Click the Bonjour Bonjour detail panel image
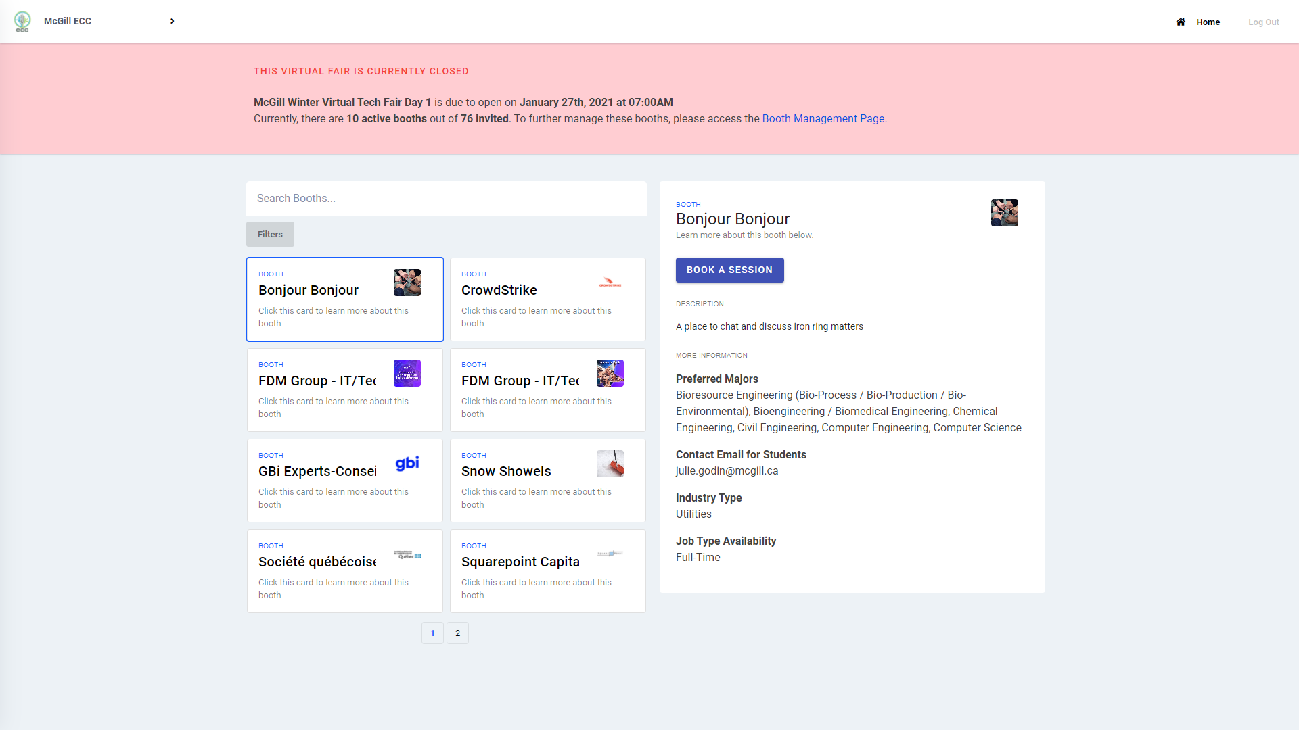1299x730 pixels. [1005, 213]
